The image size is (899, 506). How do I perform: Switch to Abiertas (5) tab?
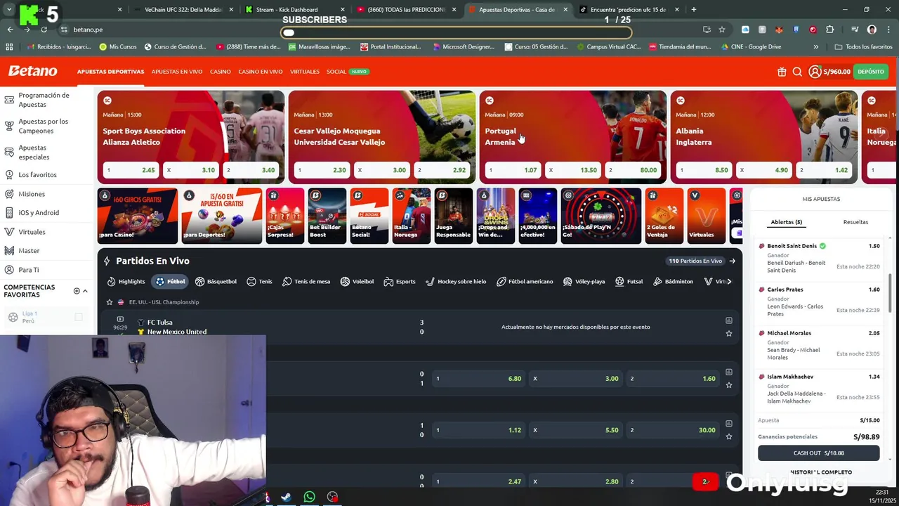click(787, 222)
